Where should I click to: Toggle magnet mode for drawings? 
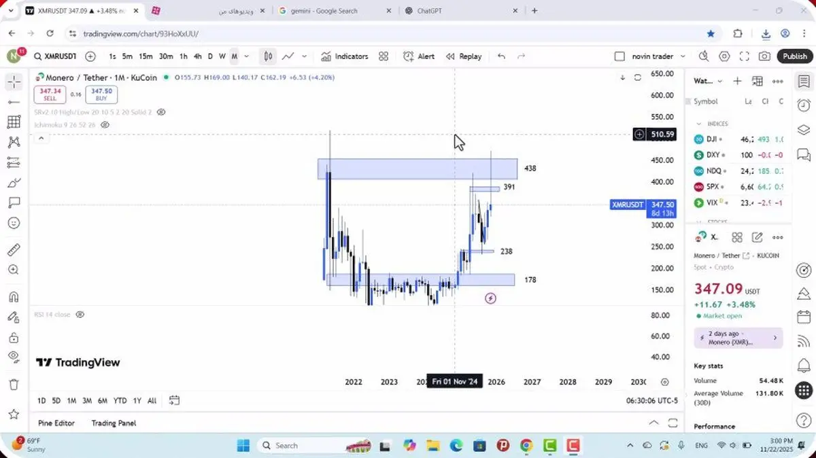tap(14, 297)
